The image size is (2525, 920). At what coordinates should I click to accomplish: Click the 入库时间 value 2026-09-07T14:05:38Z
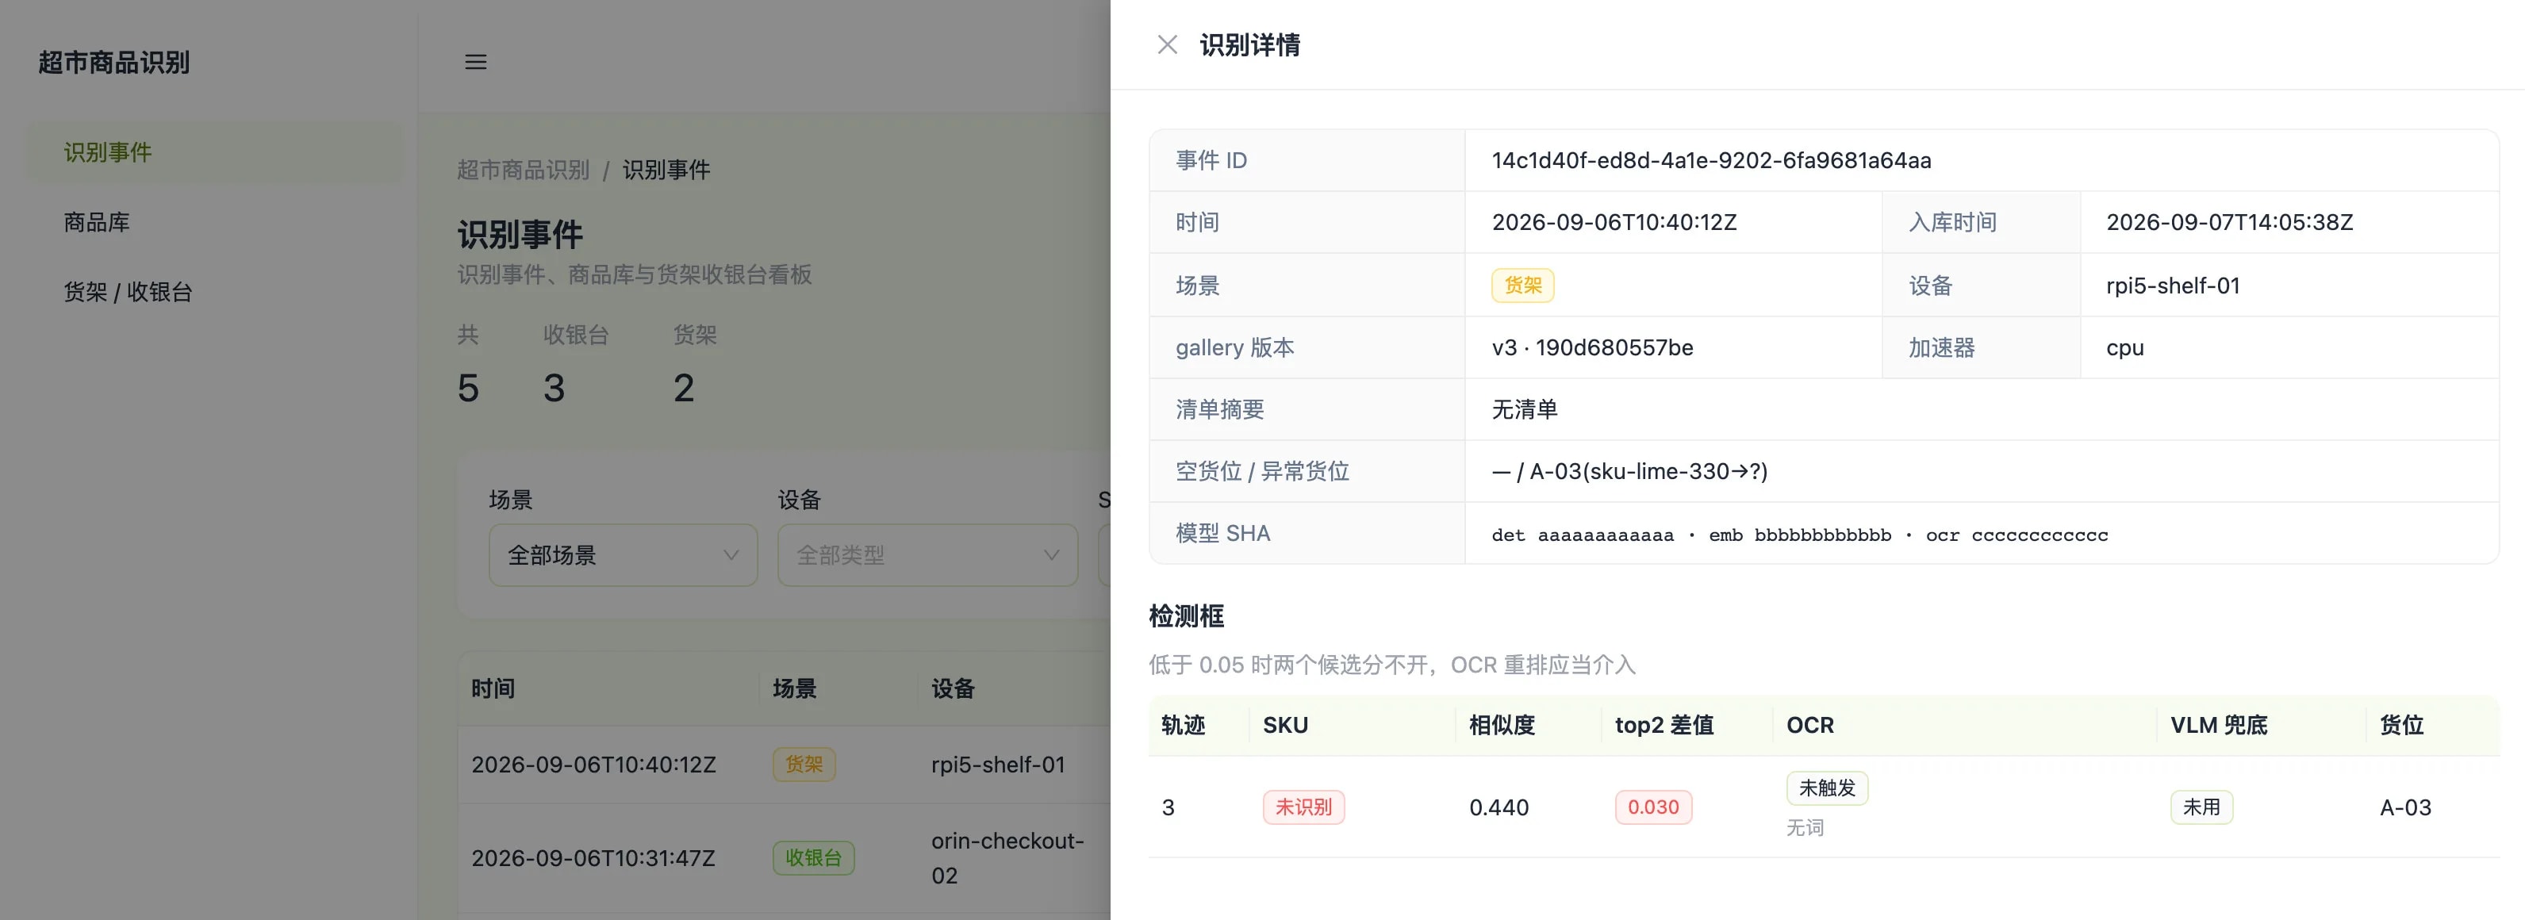(x=2229, y=222)
